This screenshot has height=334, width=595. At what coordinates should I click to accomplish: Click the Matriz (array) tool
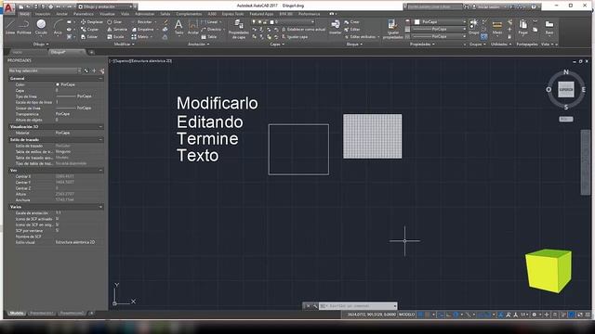point(140,37)
